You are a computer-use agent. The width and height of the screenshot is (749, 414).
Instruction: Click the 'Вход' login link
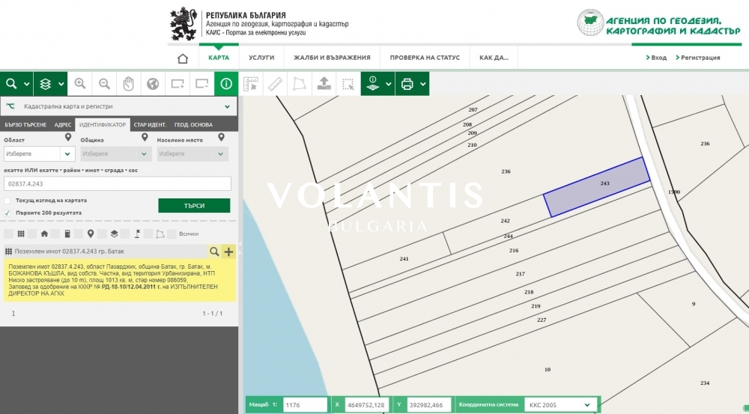pos(656,58)
